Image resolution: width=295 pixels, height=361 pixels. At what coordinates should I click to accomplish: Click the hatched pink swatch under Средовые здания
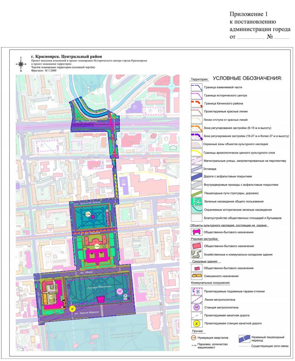(197, 268)
